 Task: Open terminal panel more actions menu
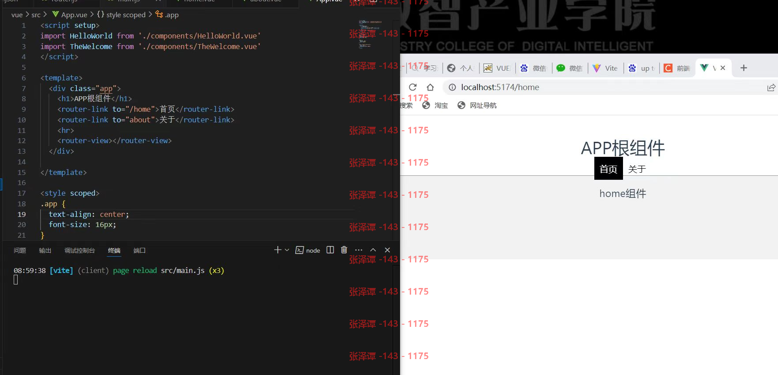359,250
